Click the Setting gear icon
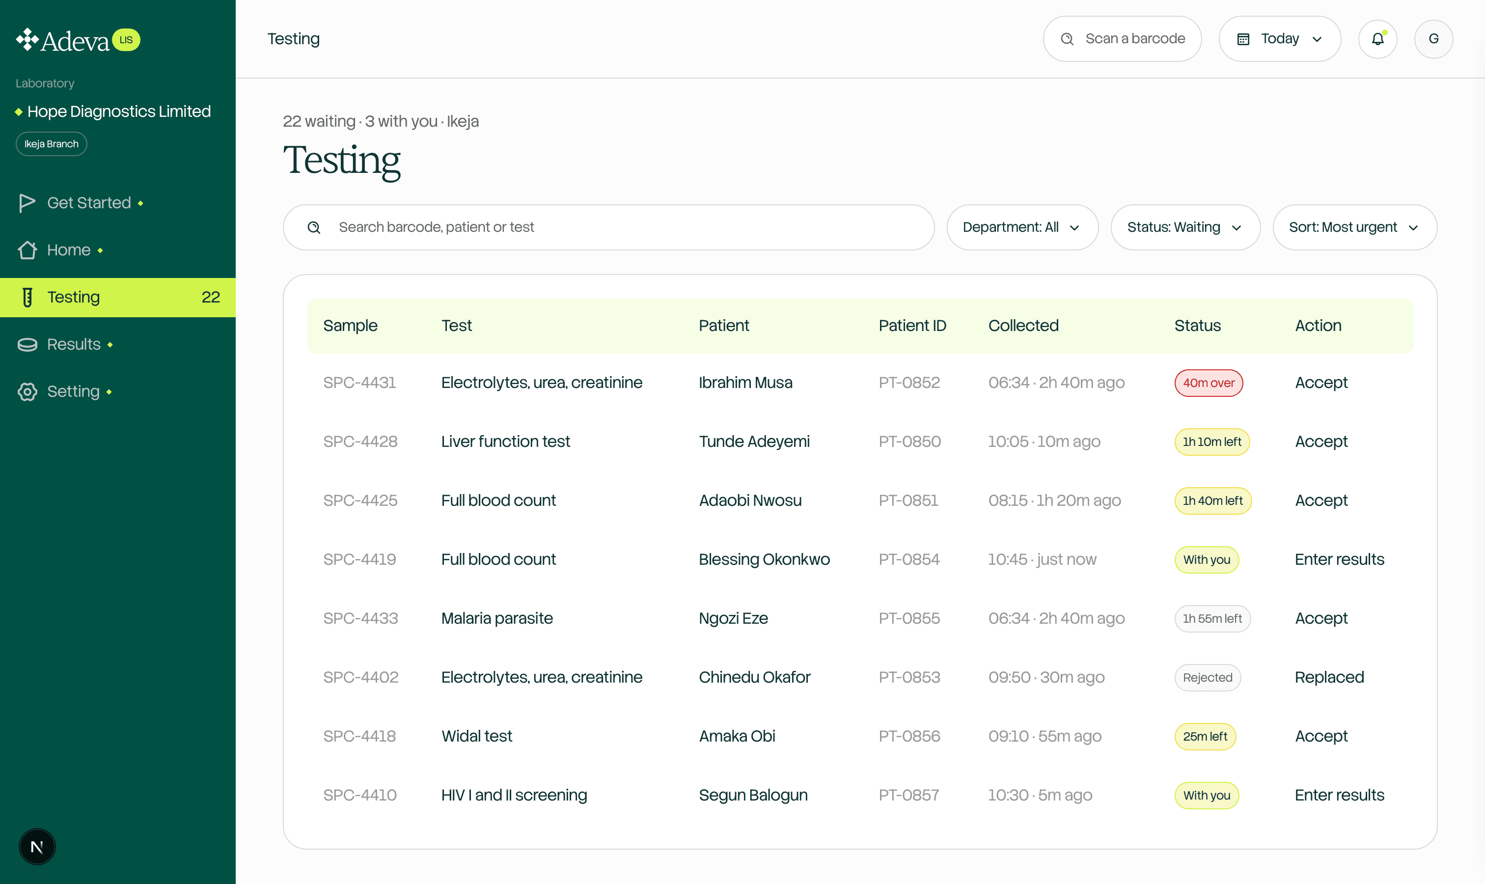1485x884 pixels. click(27, 391)
